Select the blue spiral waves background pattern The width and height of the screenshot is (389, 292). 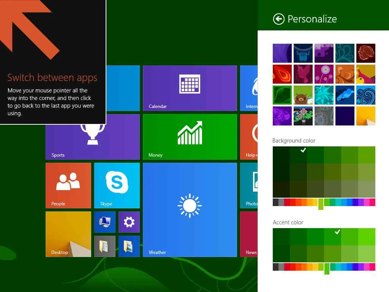(366, 95)
